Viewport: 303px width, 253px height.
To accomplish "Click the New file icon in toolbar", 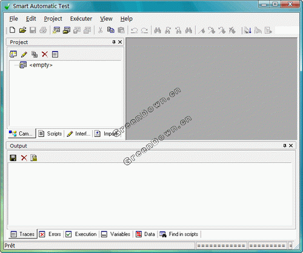I will [x=13, y=30].
